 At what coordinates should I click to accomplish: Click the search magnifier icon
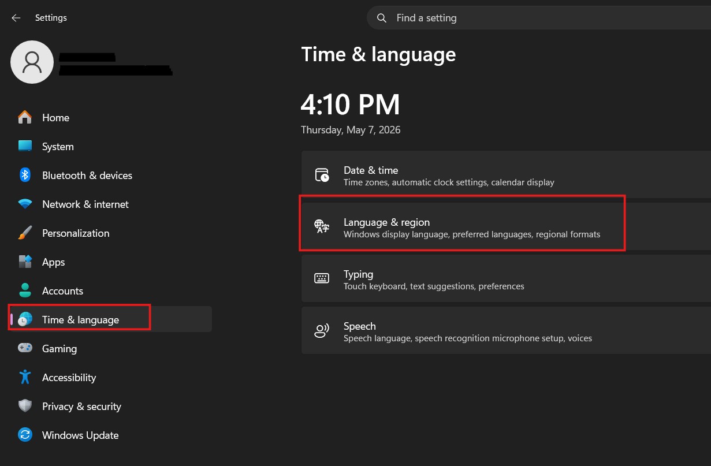click(382, 18)
